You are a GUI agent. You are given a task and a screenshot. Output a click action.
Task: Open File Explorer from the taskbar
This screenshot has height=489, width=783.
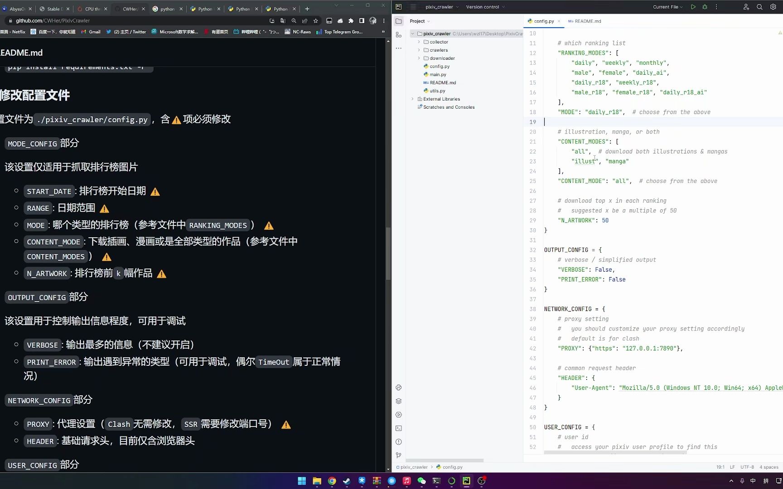tap(317, 481)
